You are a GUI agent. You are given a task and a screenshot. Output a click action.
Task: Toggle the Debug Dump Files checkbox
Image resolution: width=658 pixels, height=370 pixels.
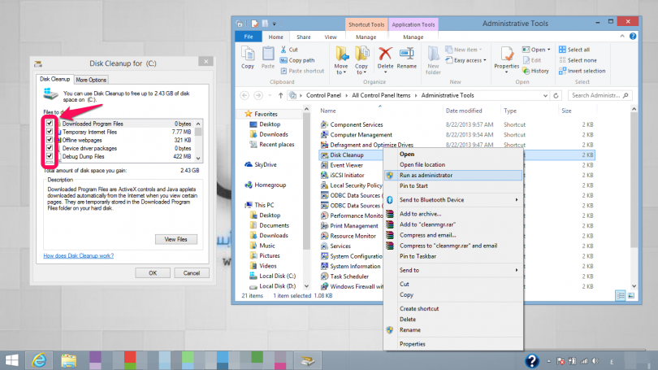[x=50, y=156]
